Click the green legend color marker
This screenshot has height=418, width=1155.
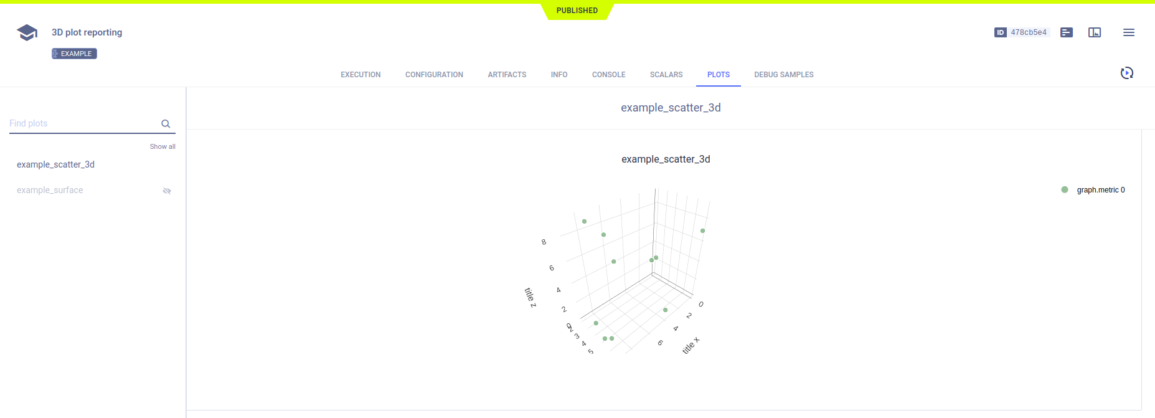point(1065,190)
